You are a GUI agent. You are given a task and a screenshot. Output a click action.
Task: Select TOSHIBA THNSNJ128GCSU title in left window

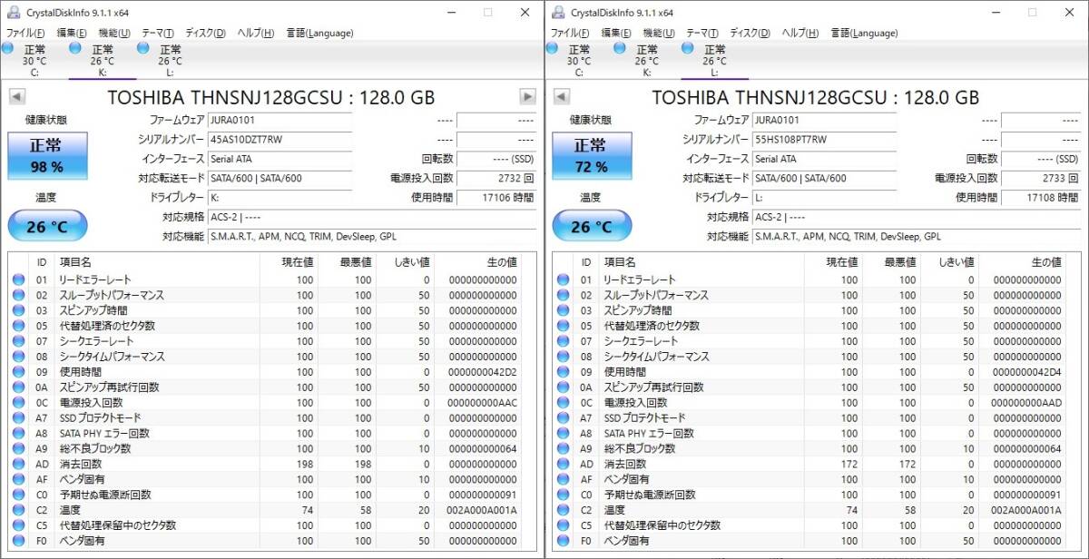[270, 97]
